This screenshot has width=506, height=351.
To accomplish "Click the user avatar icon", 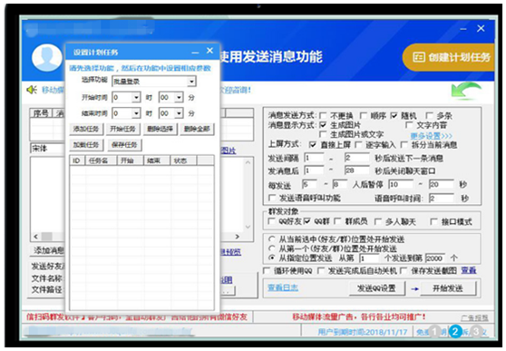I will [47, 58].
